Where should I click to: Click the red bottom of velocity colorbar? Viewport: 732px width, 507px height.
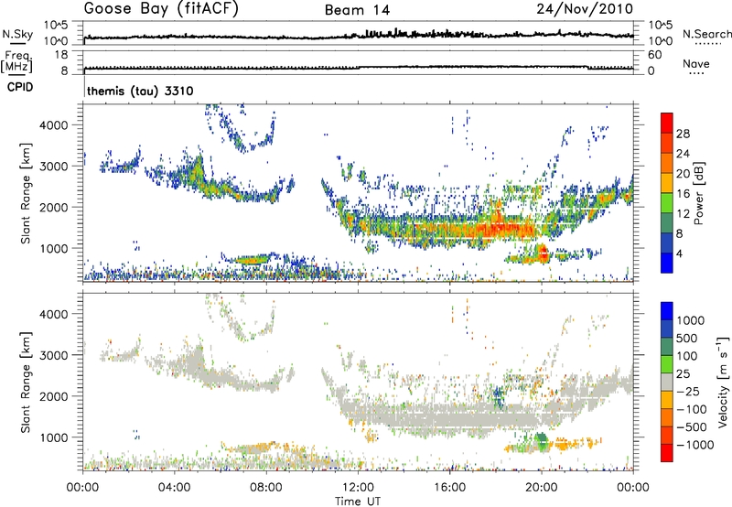667,453
